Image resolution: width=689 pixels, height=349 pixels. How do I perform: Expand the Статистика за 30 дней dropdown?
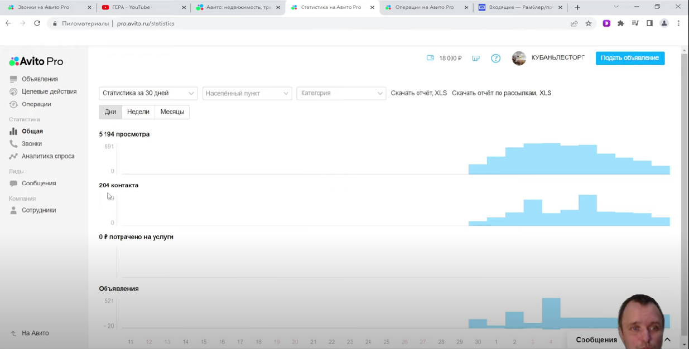[148, 93]
